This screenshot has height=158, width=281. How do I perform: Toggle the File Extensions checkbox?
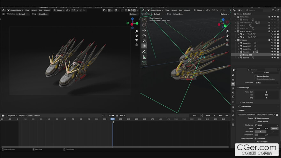point(255,118)
